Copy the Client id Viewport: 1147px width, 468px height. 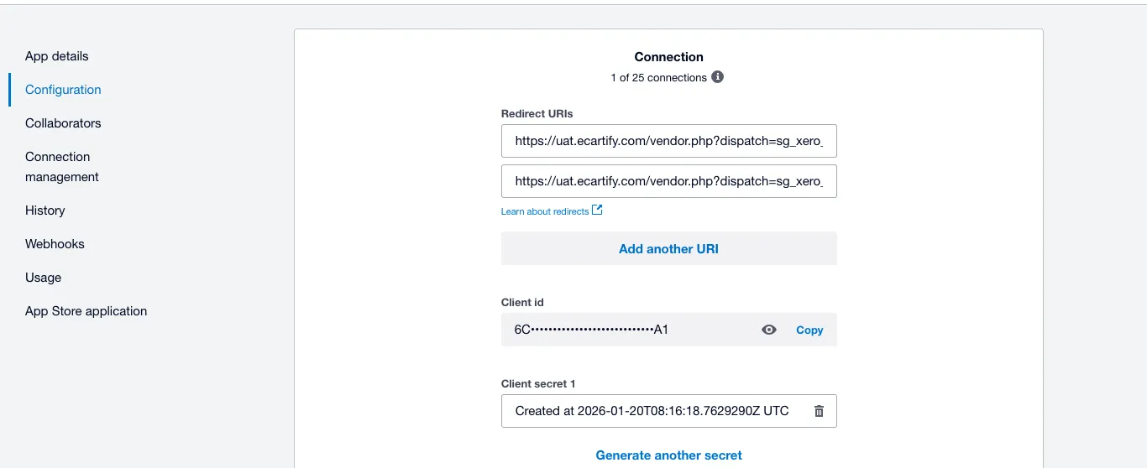point(809,330)
